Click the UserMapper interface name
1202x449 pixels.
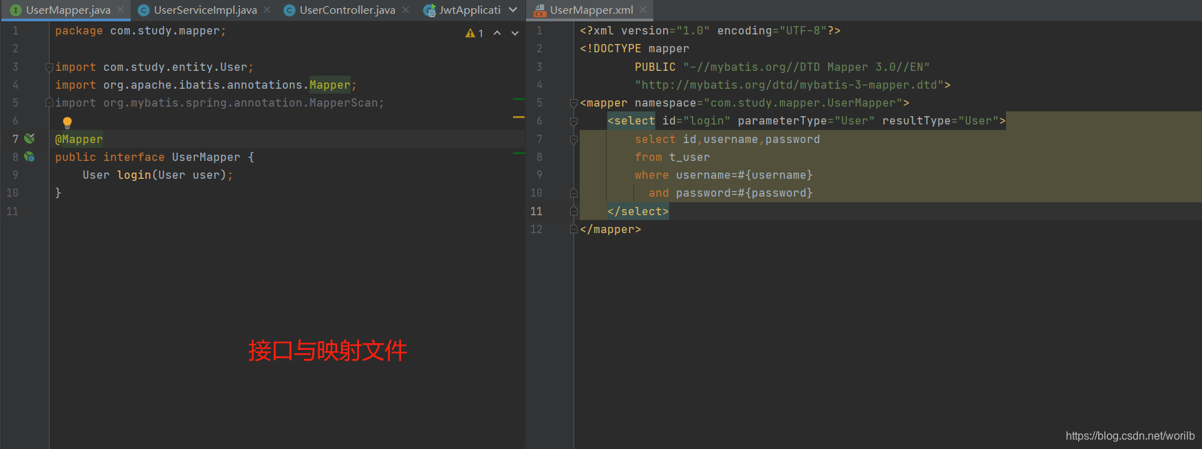(x=206, y=157)
